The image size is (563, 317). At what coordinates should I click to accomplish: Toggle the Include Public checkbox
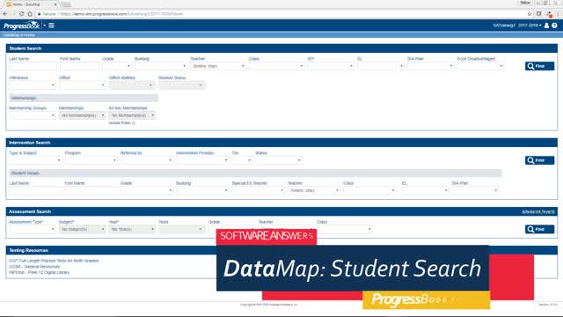click(134, 123)
